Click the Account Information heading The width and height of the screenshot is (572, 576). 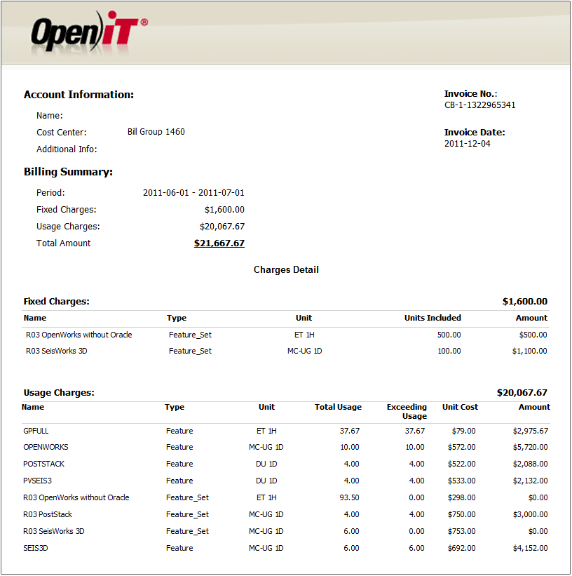tap(79, 95)
